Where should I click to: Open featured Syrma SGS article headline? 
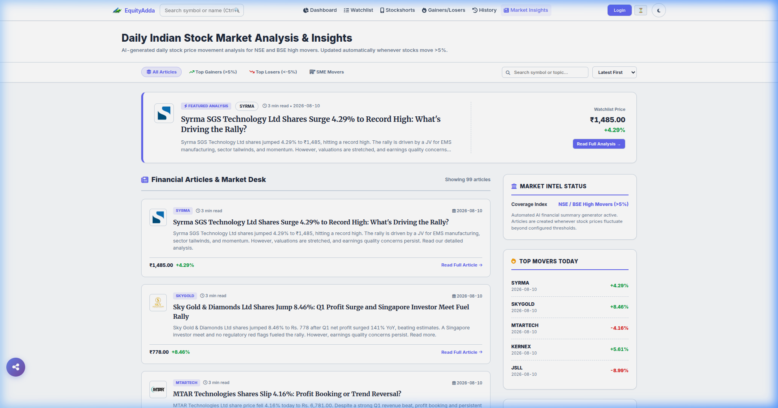point(311,124)
